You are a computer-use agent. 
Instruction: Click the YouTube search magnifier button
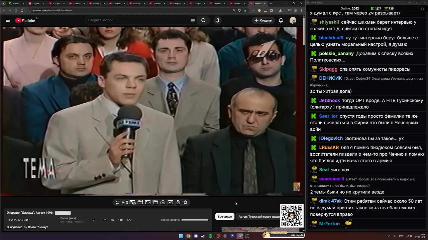pyautogui.click(x=203, y=20)
